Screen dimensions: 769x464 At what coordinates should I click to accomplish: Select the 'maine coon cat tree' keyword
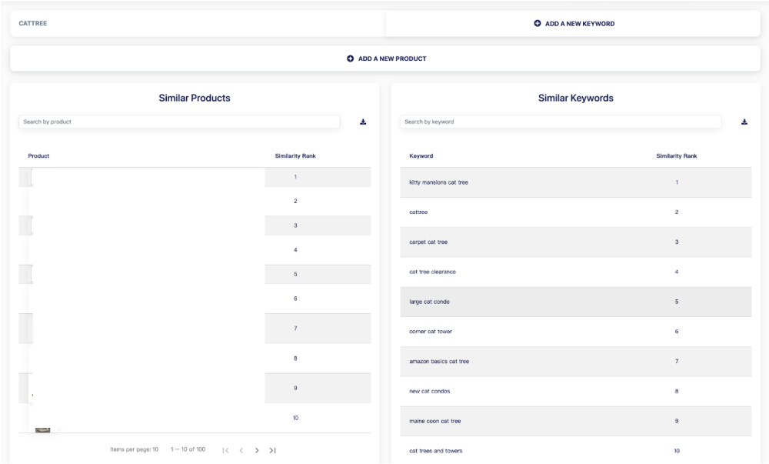click(x=435, y=421)
